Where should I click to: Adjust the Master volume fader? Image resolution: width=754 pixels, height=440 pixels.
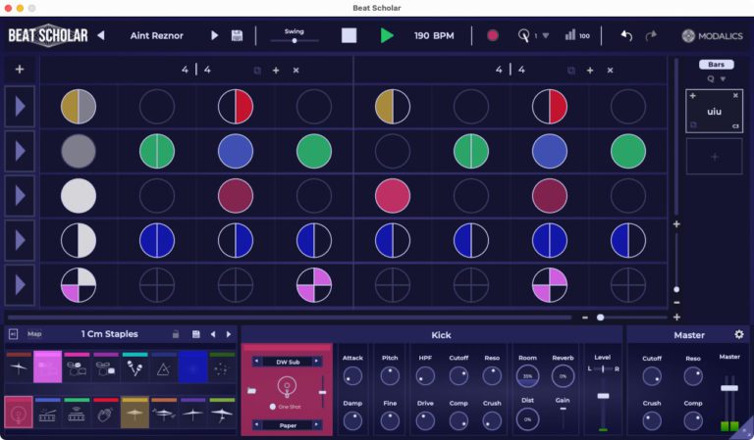coord(729,388)
